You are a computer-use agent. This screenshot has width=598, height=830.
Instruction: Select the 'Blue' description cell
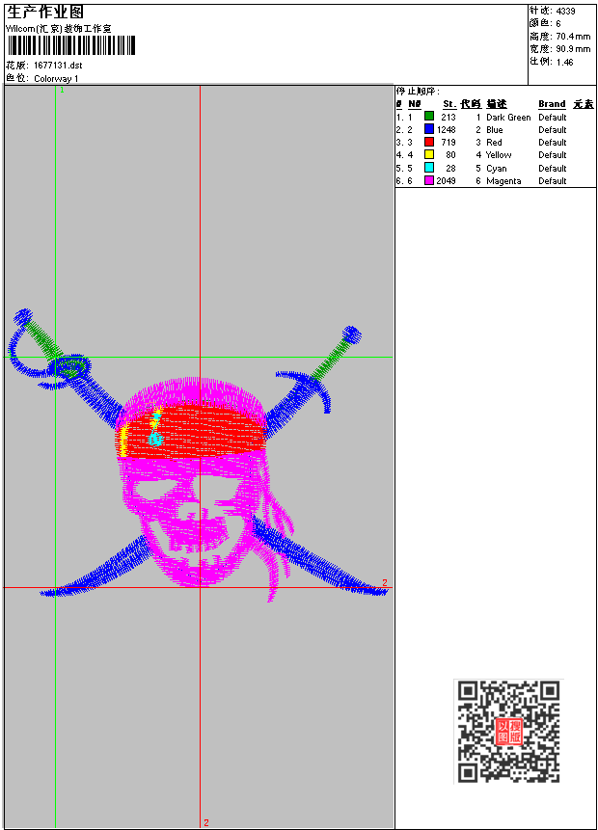click(495, 130)
